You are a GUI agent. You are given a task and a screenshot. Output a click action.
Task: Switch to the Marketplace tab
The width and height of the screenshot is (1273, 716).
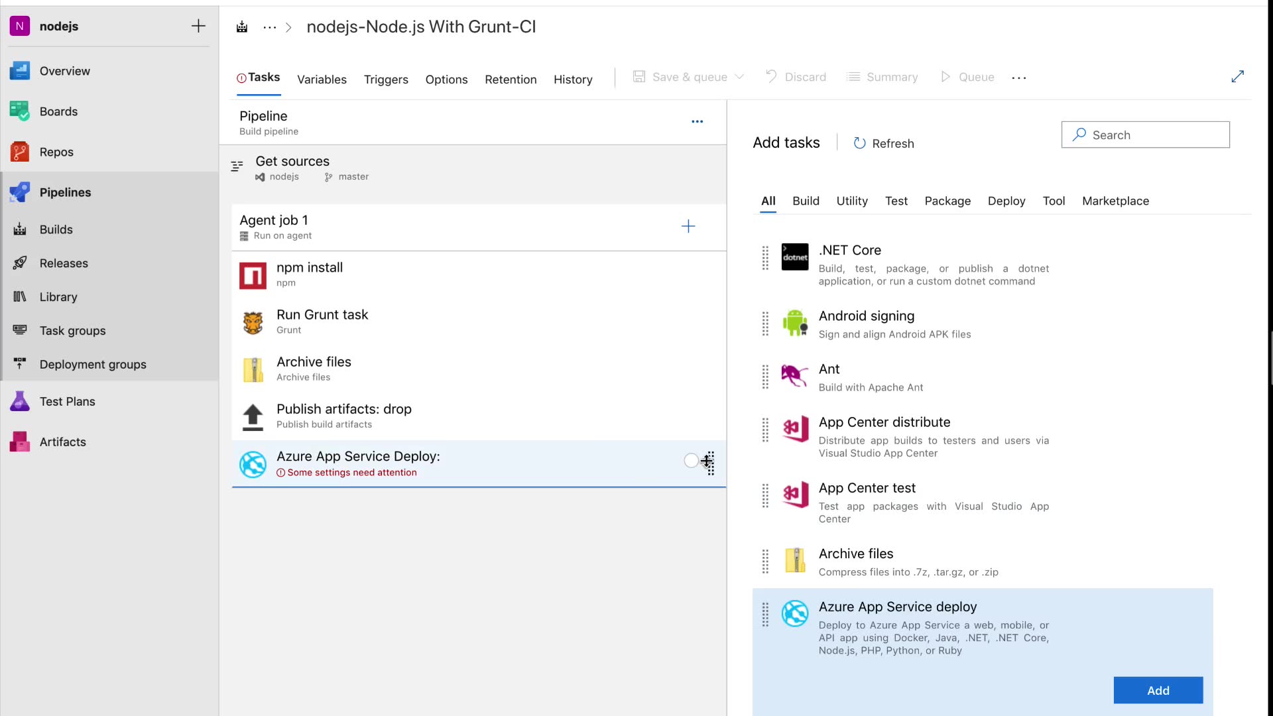coord(1115,201)
